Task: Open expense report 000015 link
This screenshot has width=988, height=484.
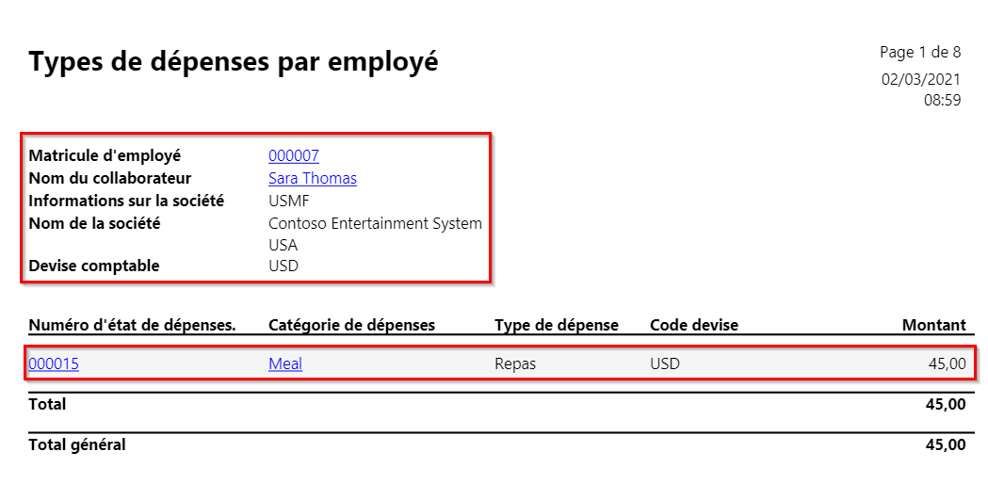Action: click(x=54, y=363)
